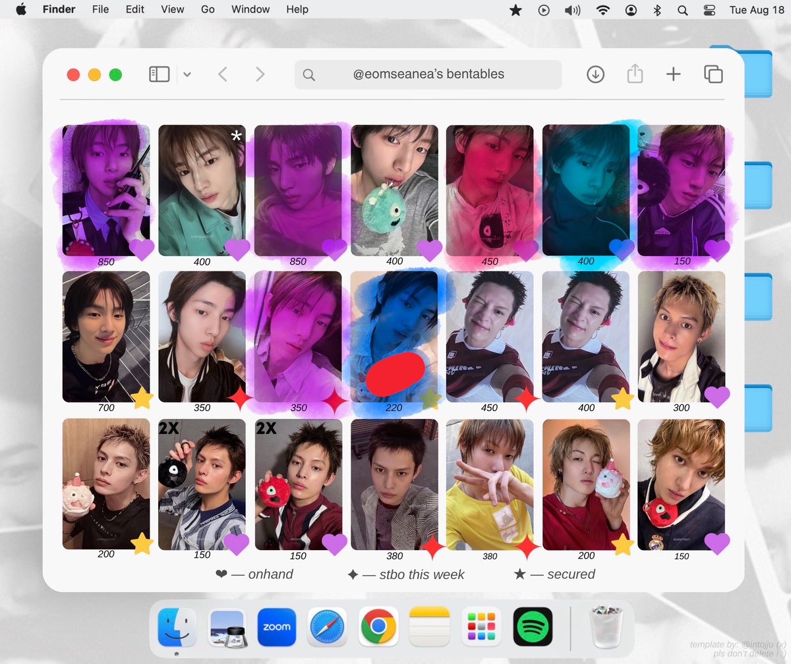Click the "stbo this week" legend text
The height and width of the screenshot is (664, 791).
[x=422, y=574]
